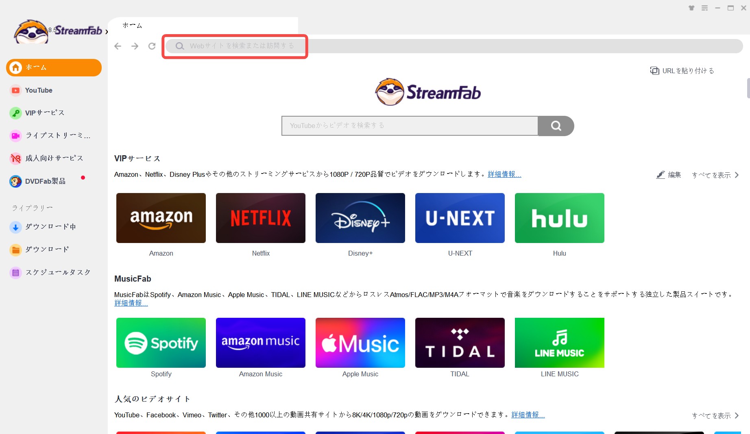Click the website address input field
750x434 pixels.
click(x=454, y=46)
